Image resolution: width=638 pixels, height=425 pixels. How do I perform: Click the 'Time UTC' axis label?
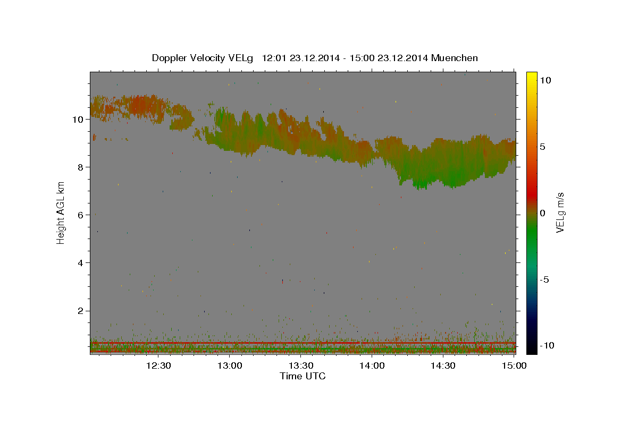click(x=303, y=376)
